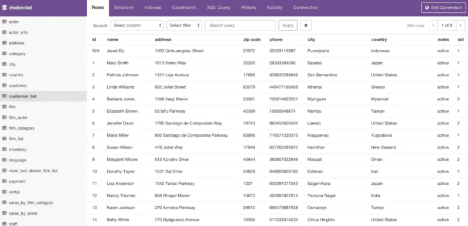Click the page indicator 1 of 6
The height and width of the screenshot is (226, 468).
[447, 25]
